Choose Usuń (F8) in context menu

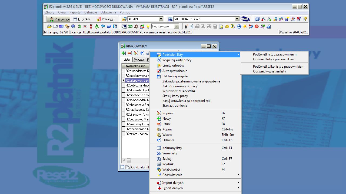(x=195, y=124)
